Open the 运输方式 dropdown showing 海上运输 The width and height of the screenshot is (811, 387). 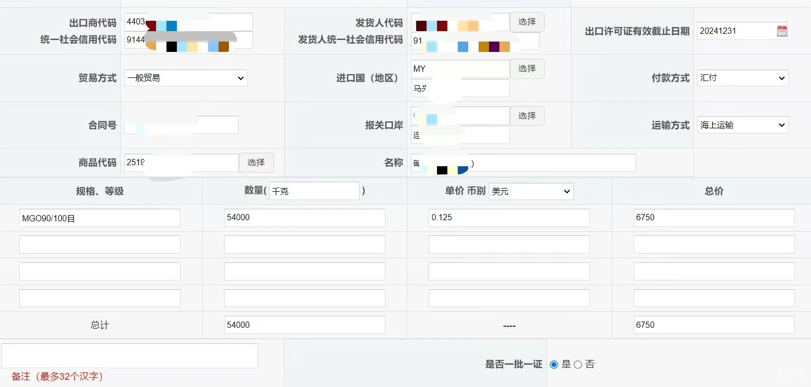click(x=742, y=125)
